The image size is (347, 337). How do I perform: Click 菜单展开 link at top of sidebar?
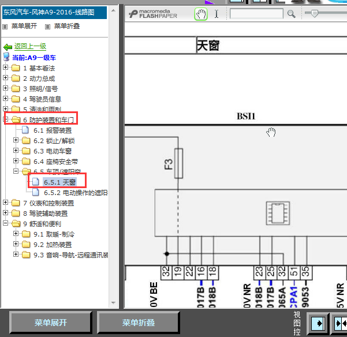click(24, 26)
